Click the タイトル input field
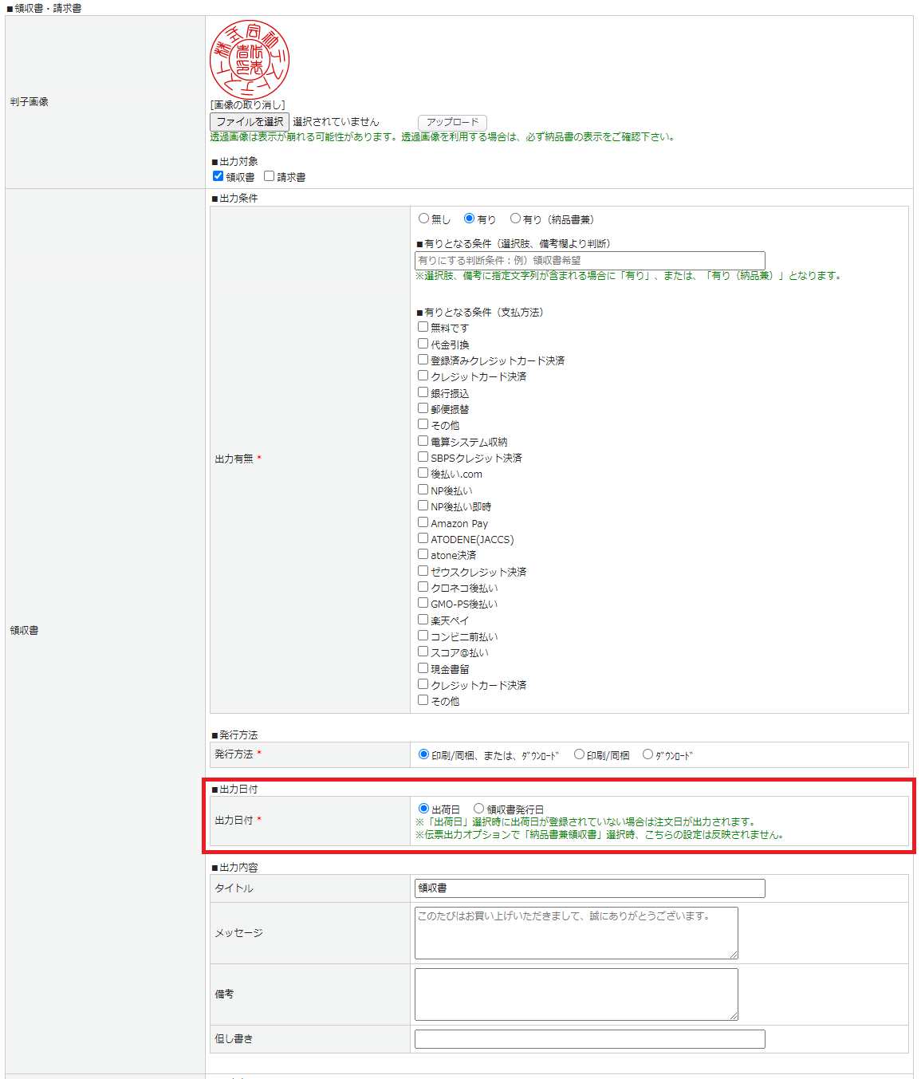This screenshot has width=921, height=1079. 589,888
